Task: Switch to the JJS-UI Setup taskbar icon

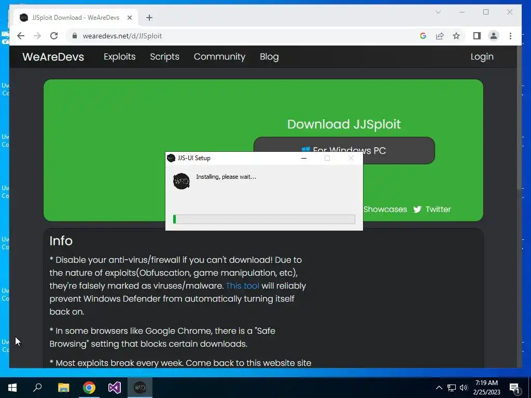Action: click(140, 388)
